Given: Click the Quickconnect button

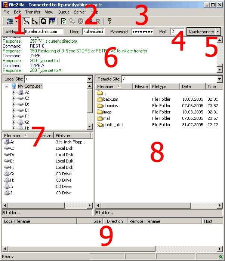Looking at the screenshot, I should [201, 32].
